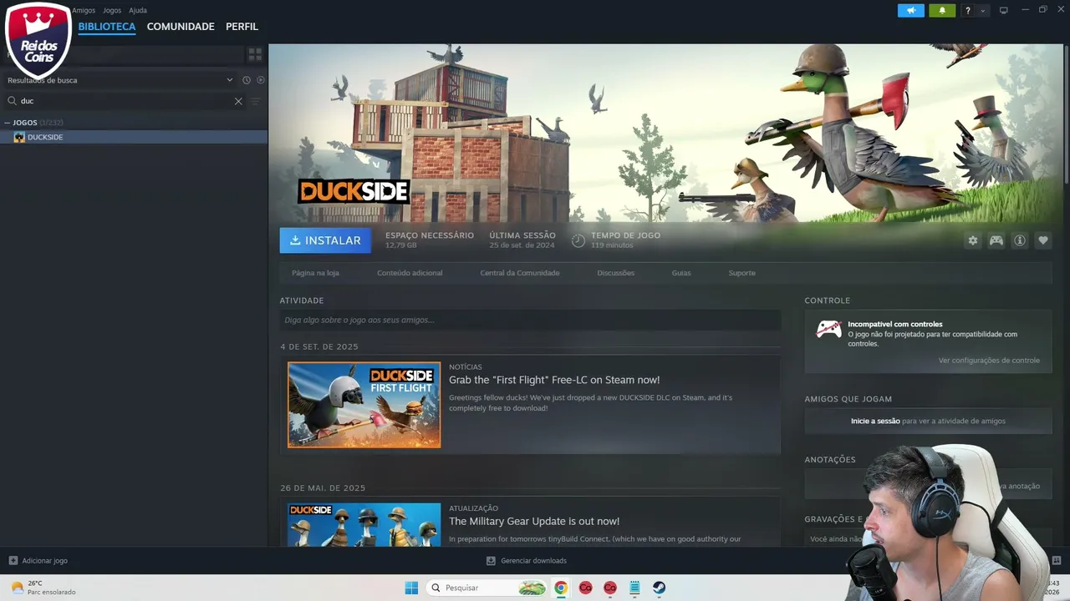Open game settings gear icon
1070x601 pixels.
[x=973, y=240]
